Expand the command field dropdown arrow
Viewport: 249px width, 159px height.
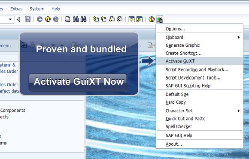10,19
